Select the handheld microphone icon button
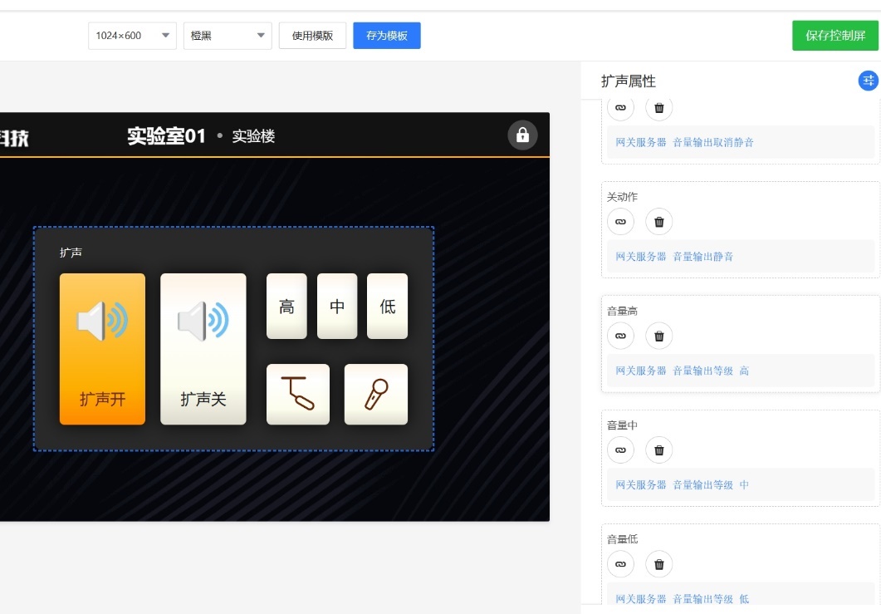The width and height of the screenshot is (881, 614). click(x=376, y=394)
